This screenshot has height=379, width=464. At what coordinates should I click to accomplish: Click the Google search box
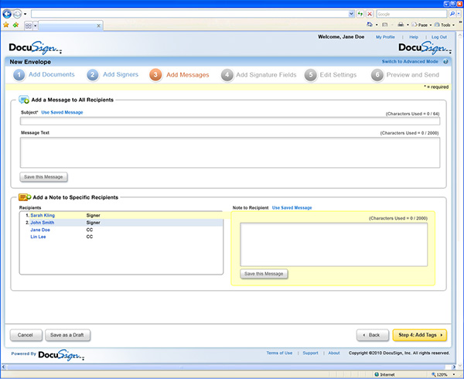pyautogui.click(x=411, y=14)
